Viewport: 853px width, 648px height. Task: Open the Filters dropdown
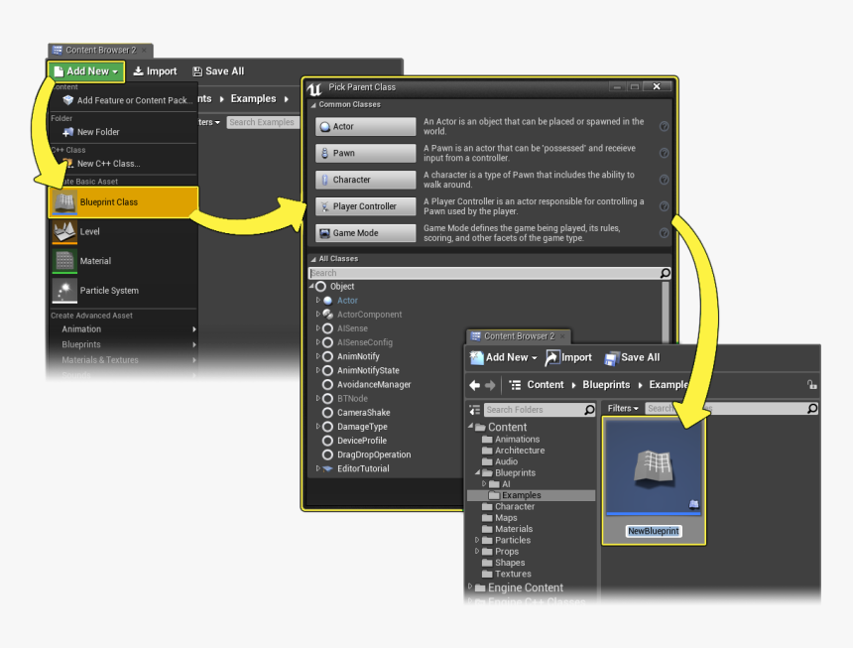[x=623, y=408]
